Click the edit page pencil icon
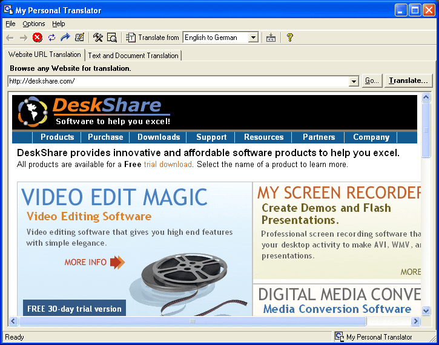 coord(79,37)
